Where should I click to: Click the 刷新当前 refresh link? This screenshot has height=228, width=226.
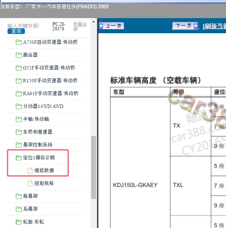click(x=214, y=26)
